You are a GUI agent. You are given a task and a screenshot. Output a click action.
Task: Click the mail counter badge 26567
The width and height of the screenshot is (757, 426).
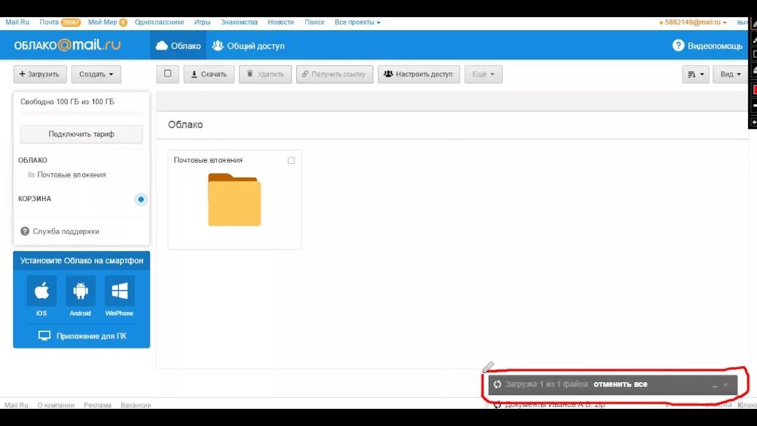tap(70, 22)
